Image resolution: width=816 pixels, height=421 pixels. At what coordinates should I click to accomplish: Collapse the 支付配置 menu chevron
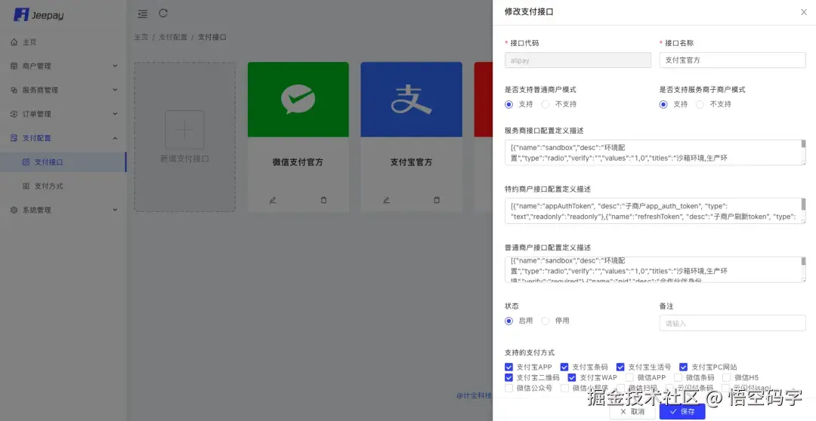[x=115, y=138]
